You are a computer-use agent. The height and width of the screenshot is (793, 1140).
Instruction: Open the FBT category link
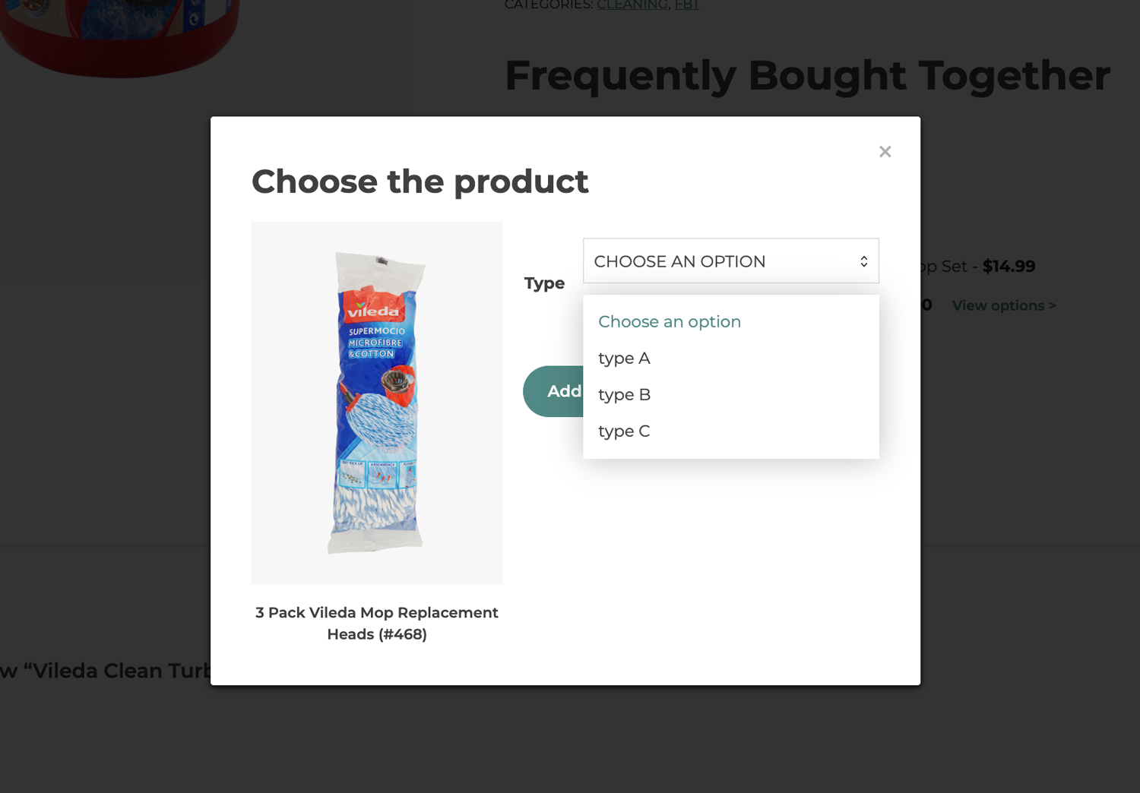[x=686, y=5]
